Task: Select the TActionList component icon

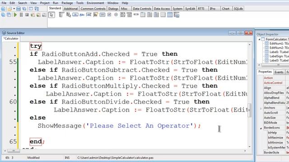Action: point(177,15)
